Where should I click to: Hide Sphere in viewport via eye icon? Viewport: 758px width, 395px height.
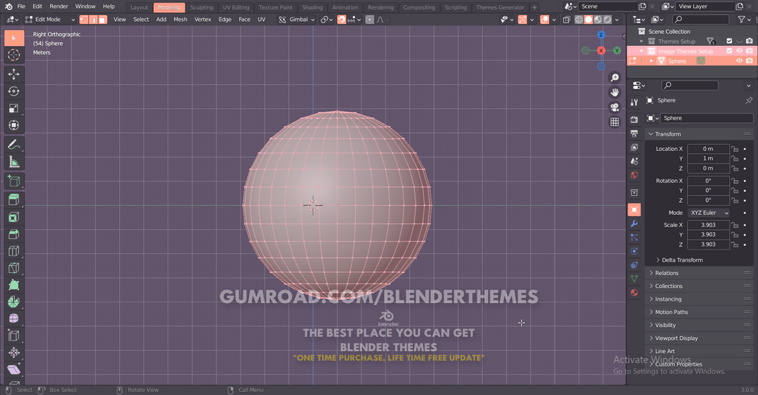pos(739,61)
